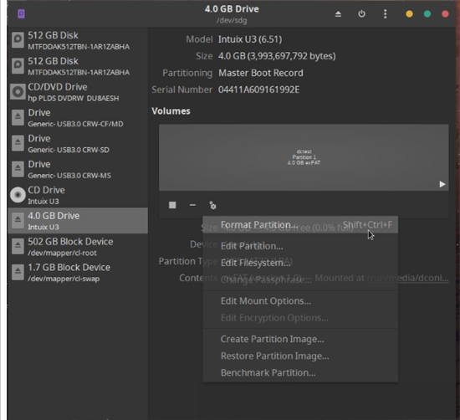Choose Edit Filesystem... menu entry
This screenshot has width=460, height=420.
point(300,263)
